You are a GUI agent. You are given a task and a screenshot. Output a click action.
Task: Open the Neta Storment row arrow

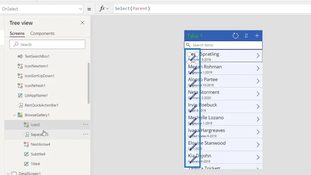click(258, 94)
